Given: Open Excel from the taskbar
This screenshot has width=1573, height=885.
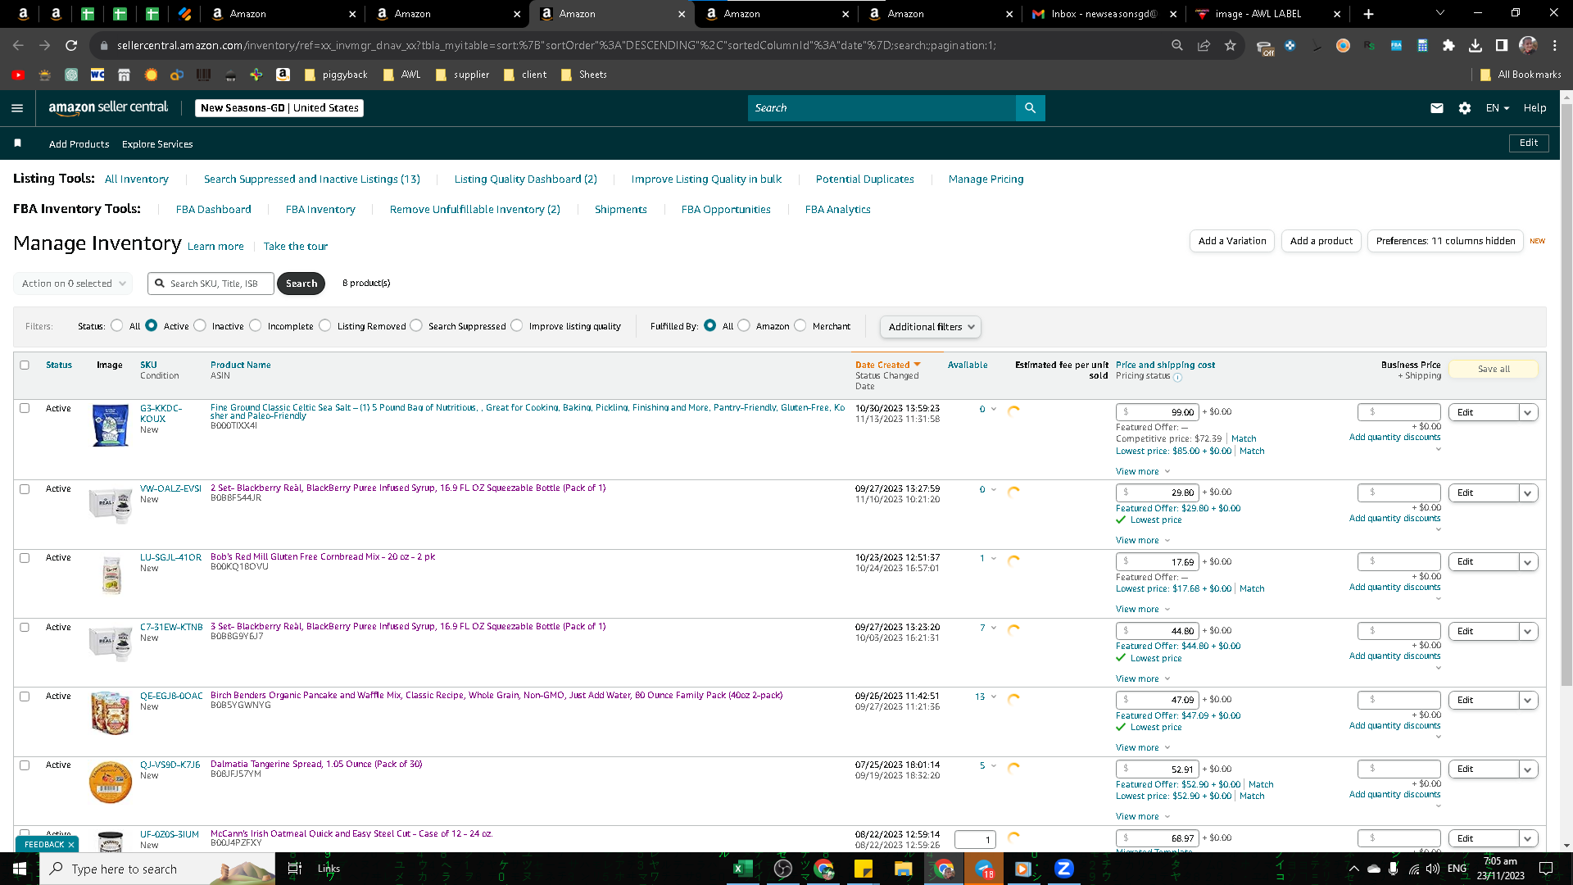Looking at the screenshot, I should click(742, 869).
